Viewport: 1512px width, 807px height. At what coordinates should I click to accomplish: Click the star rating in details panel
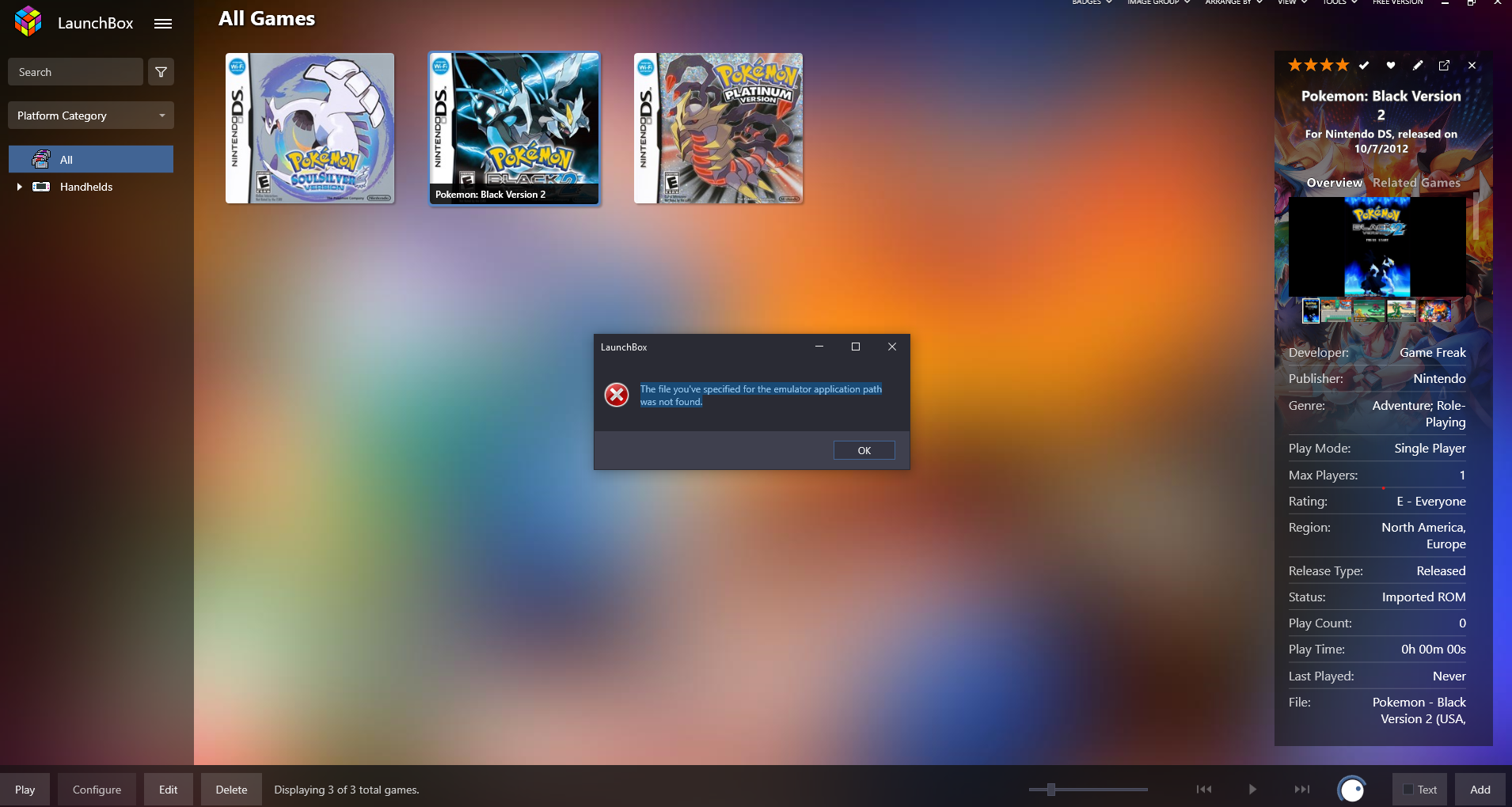click(x=1318, y=65)
